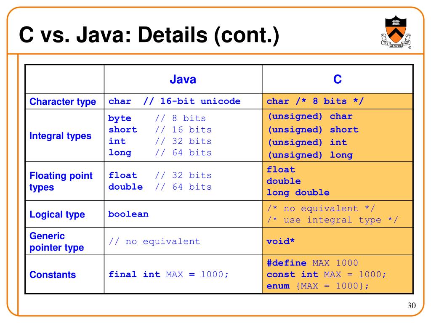Image resolution: width=431 pixels, height=323 pixels.
Task: Click the 'Floating point types' row label
Action: [61, 181]
